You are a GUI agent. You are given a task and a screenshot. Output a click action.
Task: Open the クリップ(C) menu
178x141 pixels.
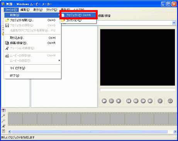coord(52,10)
